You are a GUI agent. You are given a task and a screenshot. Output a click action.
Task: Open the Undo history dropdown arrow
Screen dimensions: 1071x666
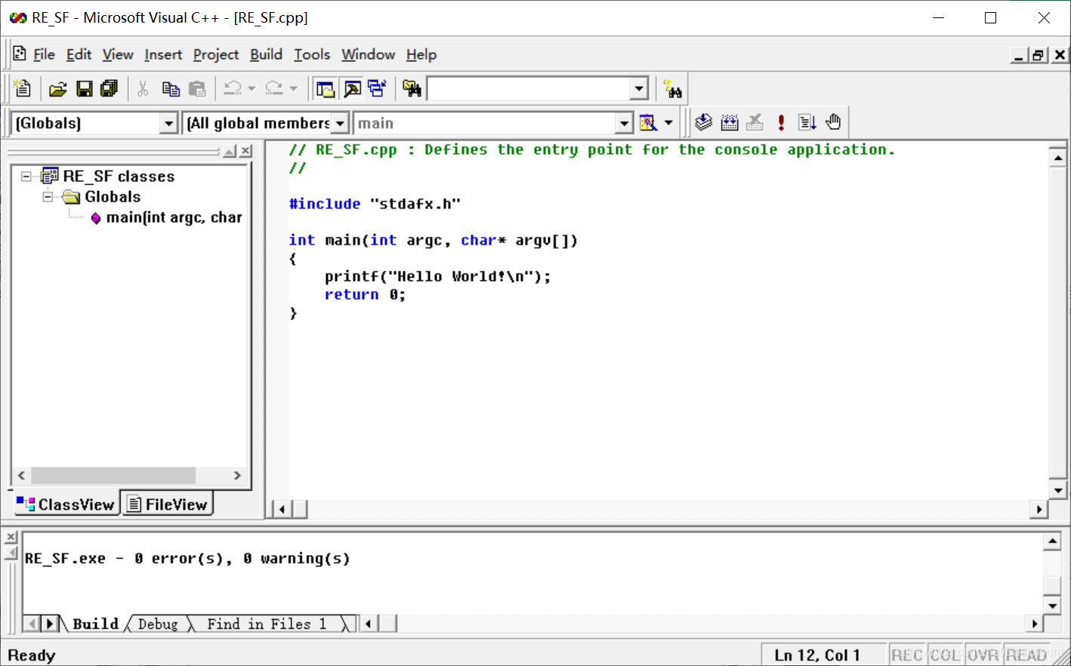(252, 89)
